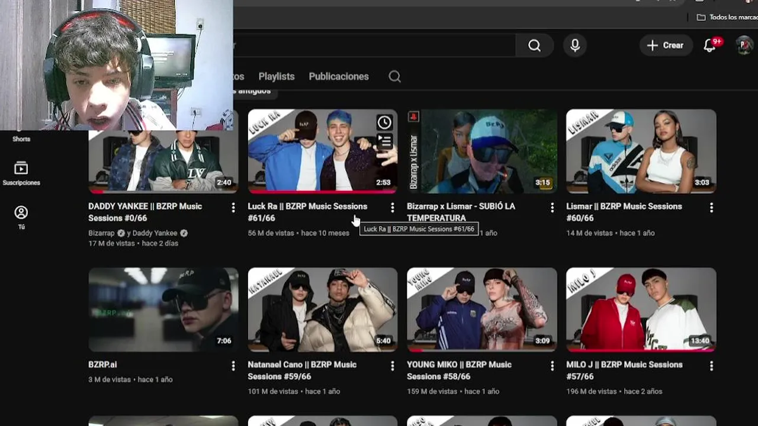Screen dimensions: 758x426
Task: Open the Todos los marcadores bookmarks folder
Action: (727, 17)
